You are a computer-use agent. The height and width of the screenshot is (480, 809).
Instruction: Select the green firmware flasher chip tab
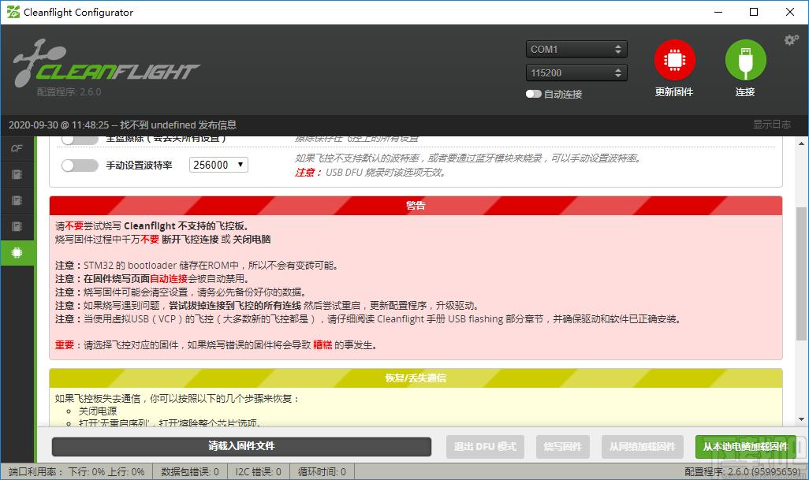point(17,253)
